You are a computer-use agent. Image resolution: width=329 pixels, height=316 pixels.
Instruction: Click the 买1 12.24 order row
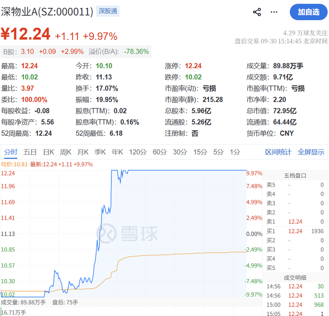point(295,231)
